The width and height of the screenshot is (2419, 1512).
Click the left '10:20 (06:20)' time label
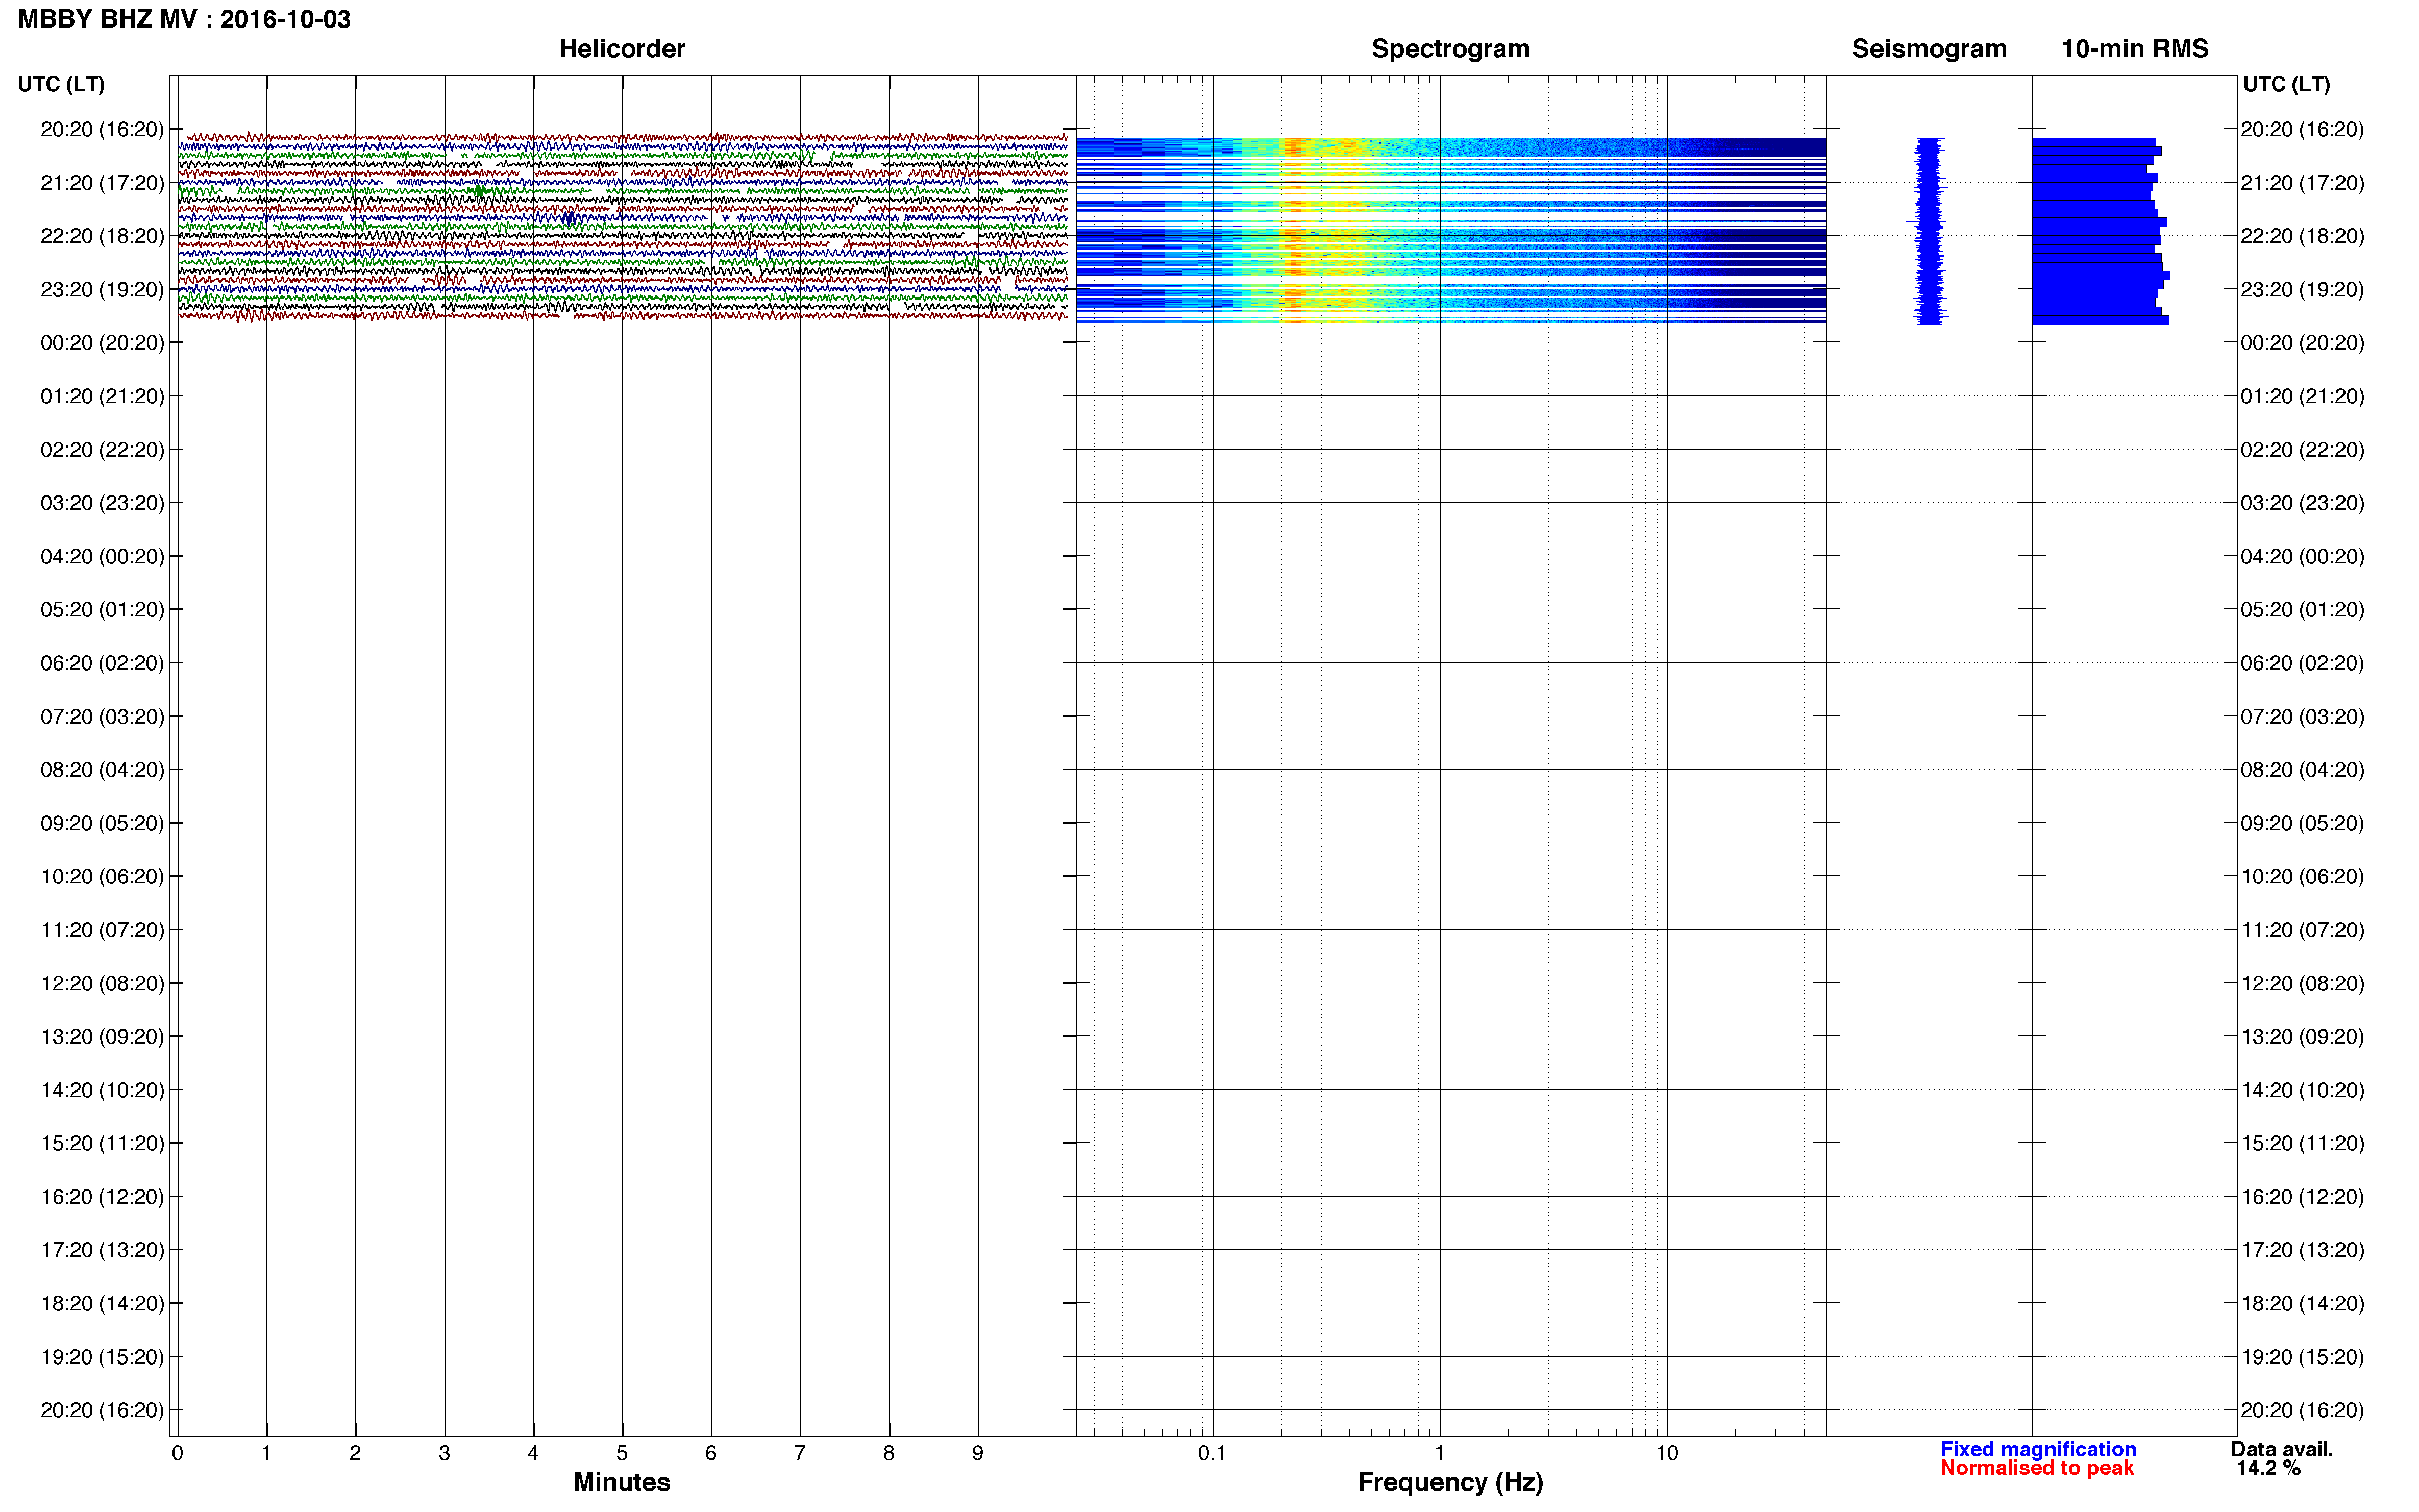102,876
